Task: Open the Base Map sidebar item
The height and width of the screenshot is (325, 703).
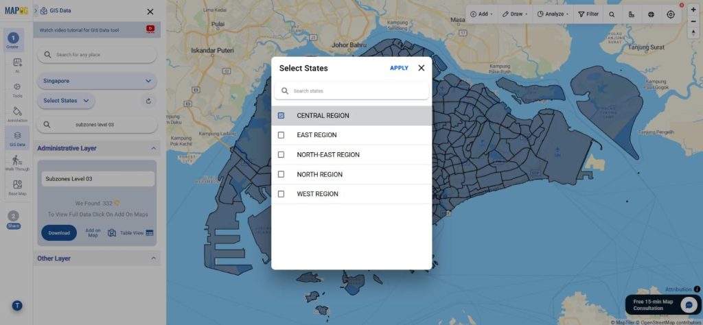Action: click(x=17, y=188)
